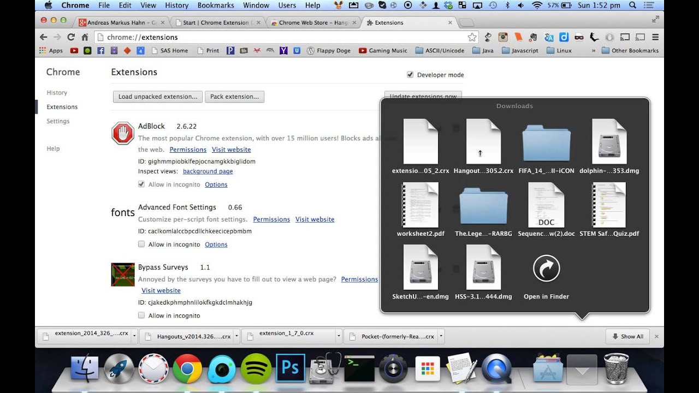The width and height of the screenshot is (699, 393).
Task: Click Advanced Font Settings Options link
Action: 216,245
